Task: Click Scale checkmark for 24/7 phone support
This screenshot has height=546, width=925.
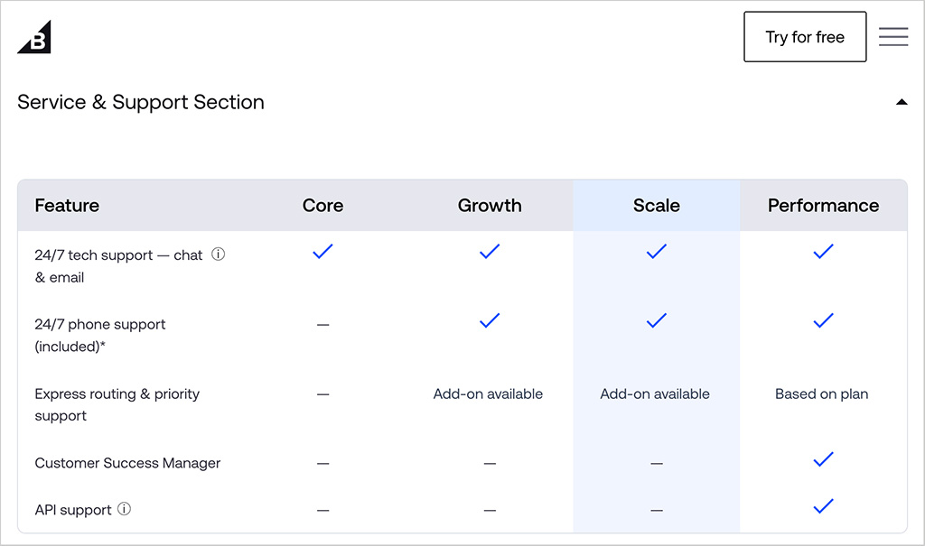Action: (x=657, y=320)
